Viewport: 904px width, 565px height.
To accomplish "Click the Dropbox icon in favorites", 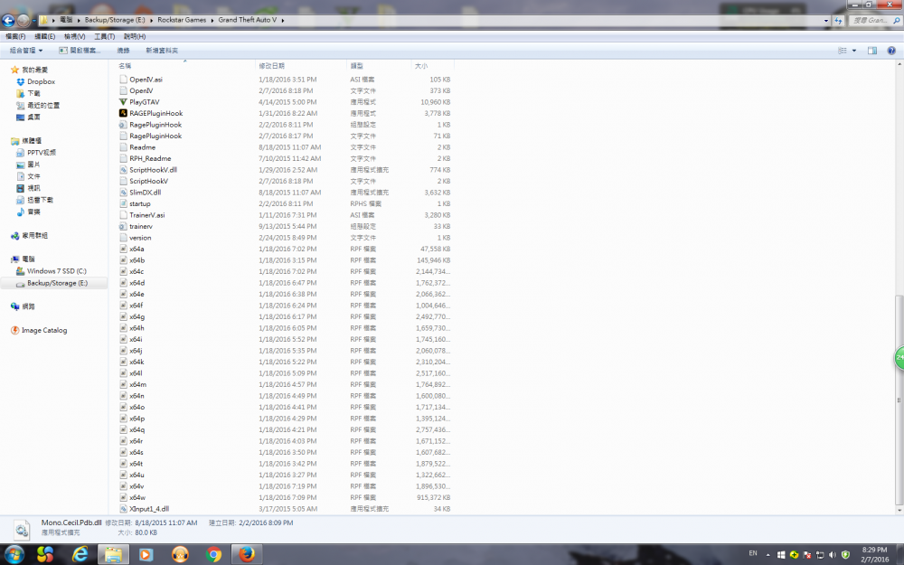I will point(21,82).
